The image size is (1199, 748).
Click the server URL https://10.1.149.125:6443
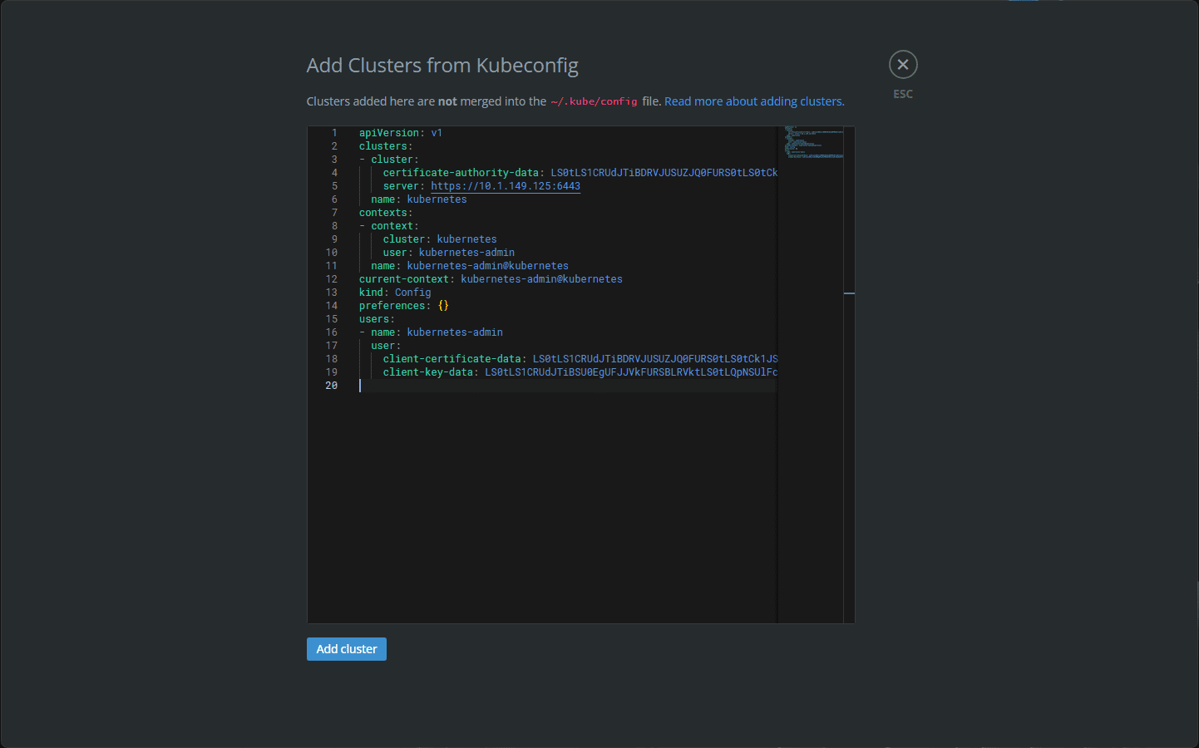click(x=505, y=186)
